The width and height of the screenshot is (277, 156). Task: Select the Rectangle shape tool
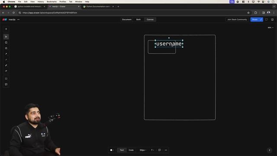(6, 42)
